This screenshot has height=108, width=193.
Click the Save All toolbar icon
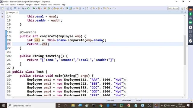coord(11,8)
